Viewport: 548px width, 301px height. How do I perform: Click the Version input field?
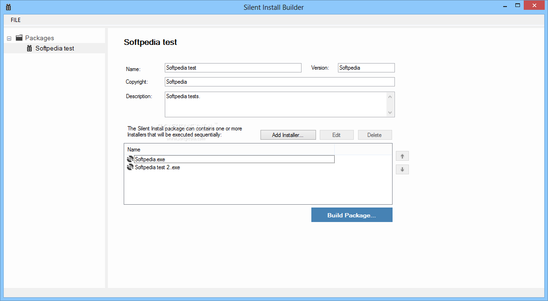coord(366,68)
